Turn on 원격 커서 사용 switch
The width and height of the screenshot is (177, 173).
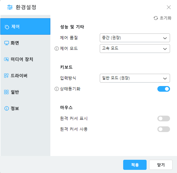(164, 129)
